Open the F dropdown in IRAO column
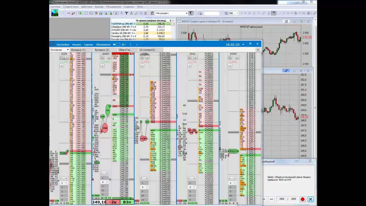This screenshot has height=206, width=366. [x=192, y=178]
